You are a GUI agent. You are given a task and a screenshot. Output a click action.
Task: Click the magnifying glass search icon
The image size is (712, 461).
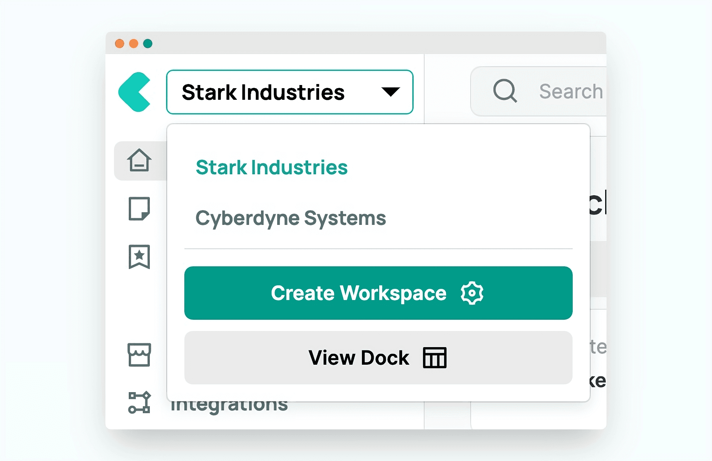coord(505,91)
